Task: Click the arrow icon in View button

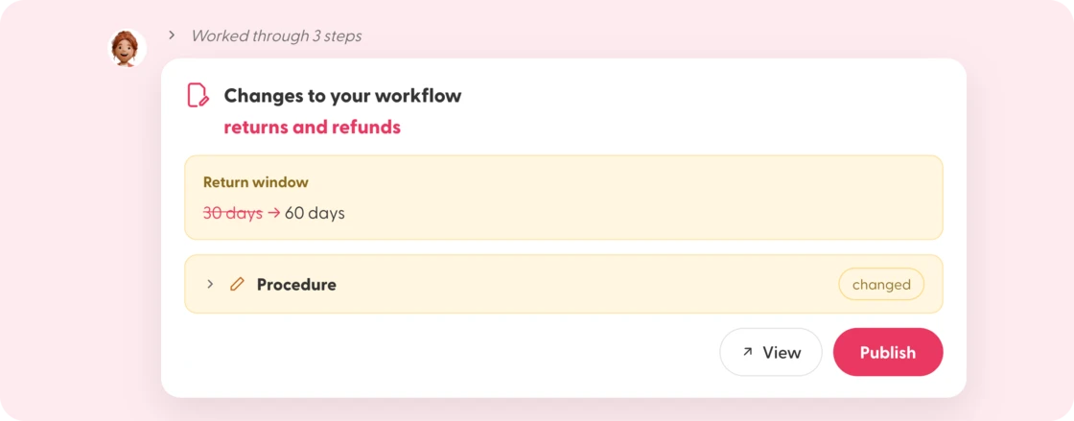Action: 747,352
